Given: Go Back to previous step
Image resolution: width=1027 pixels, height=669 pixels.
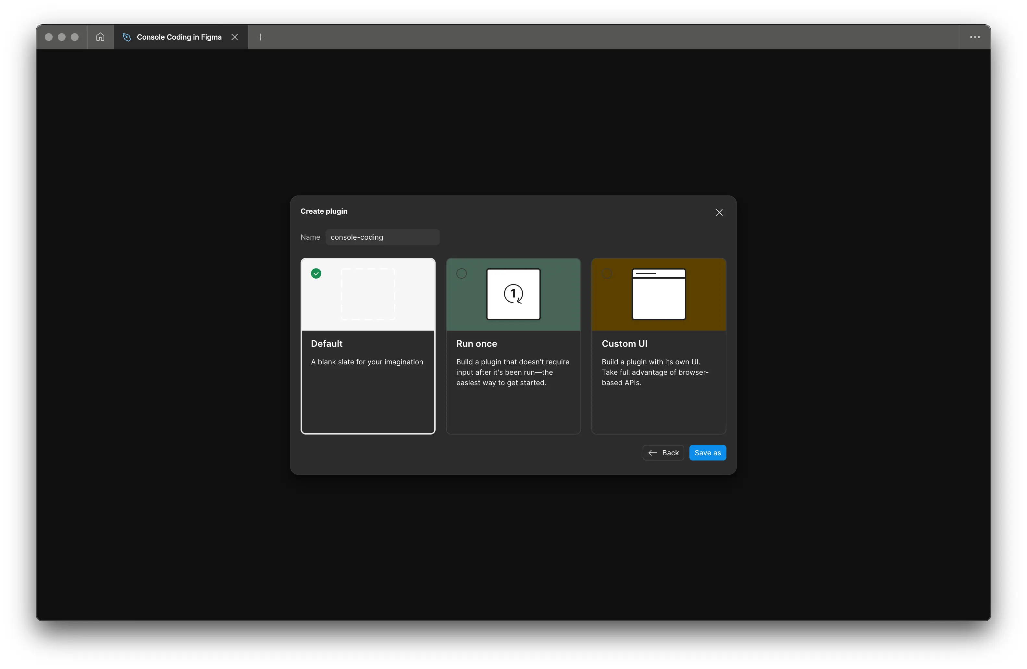Looking at the screenshot, I should click(x=663, y=453).
